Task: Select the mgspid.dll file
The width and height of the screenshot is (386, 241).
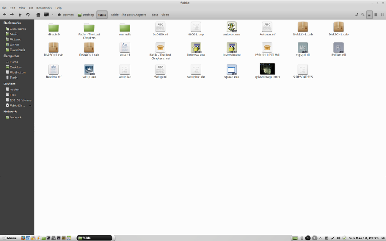Action: point(303,50)
